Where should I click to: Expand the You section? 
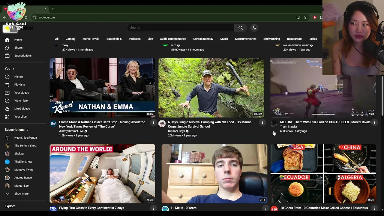[x=10, y=69]
